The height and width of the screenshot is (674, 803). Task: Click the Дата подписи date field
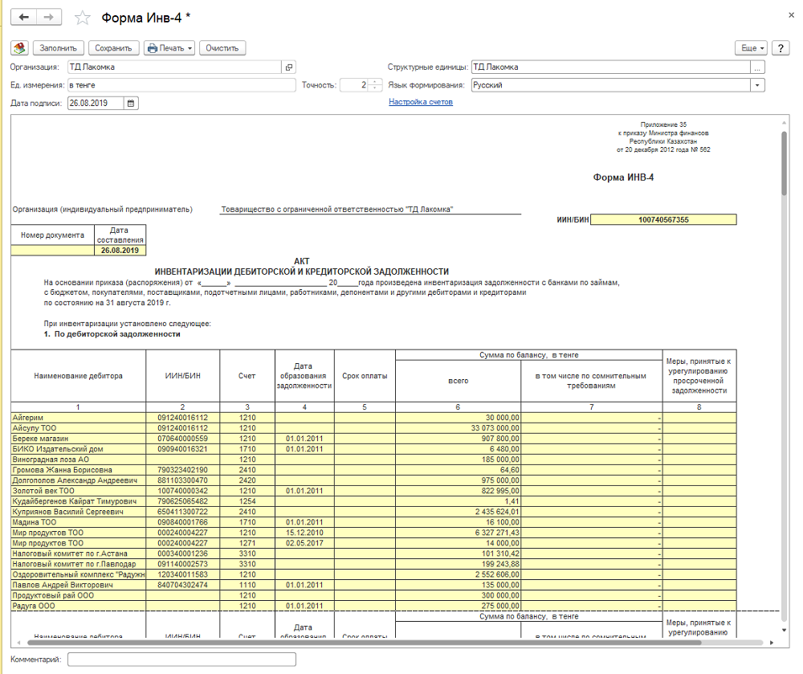tap(96, 103)
